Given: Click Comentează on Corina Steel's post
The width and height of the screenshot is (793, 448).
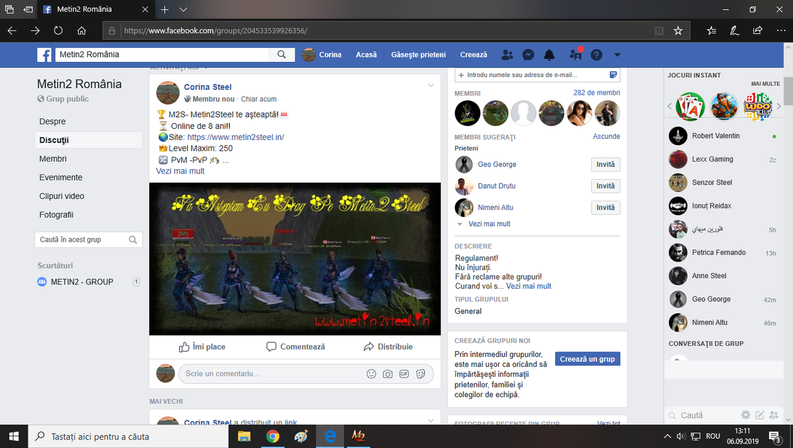Looking at the screenshot, I should click(x=296, y=347).
